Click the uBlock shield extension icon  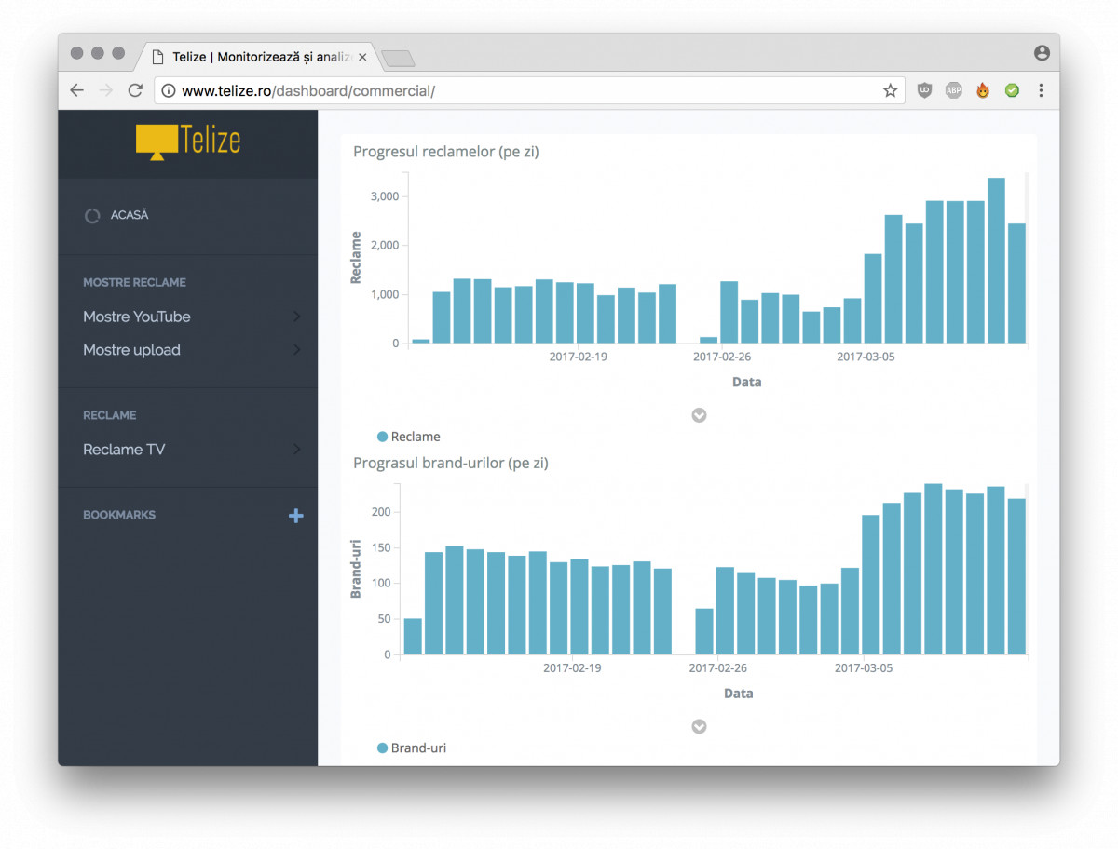tap(924, 90)
